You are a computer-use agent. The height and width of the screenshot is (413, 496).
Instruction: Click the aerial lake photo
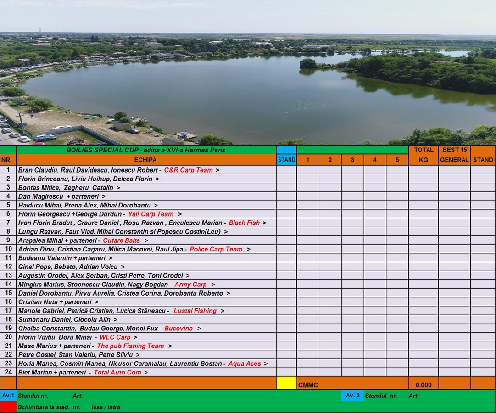coord(248,73)
